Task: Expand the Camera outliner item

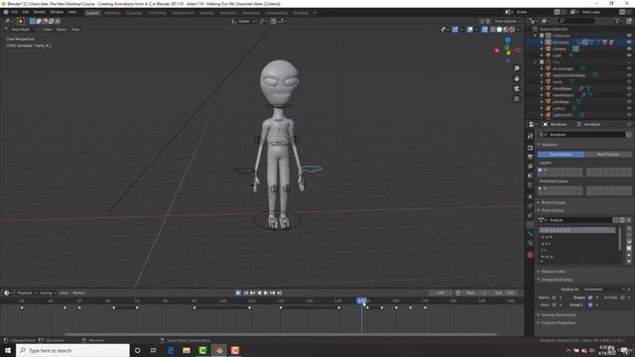Action: [x=542, y=49]
